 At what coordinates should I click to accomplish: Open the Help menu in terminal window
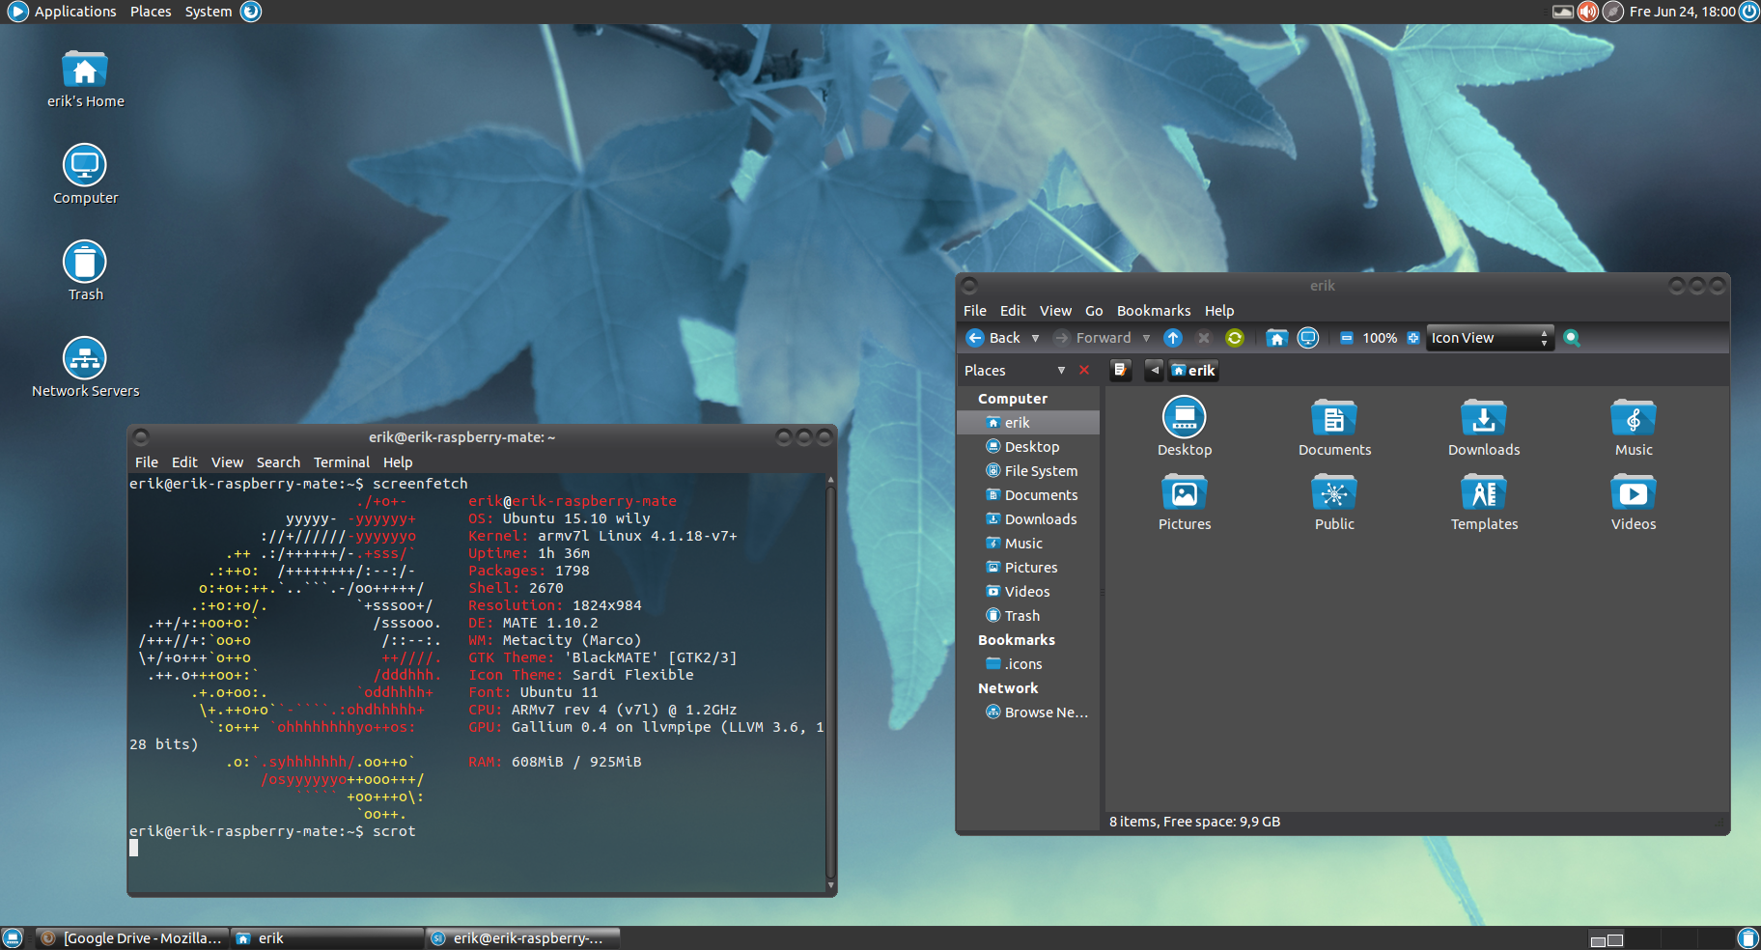click(x=398, y=462)
